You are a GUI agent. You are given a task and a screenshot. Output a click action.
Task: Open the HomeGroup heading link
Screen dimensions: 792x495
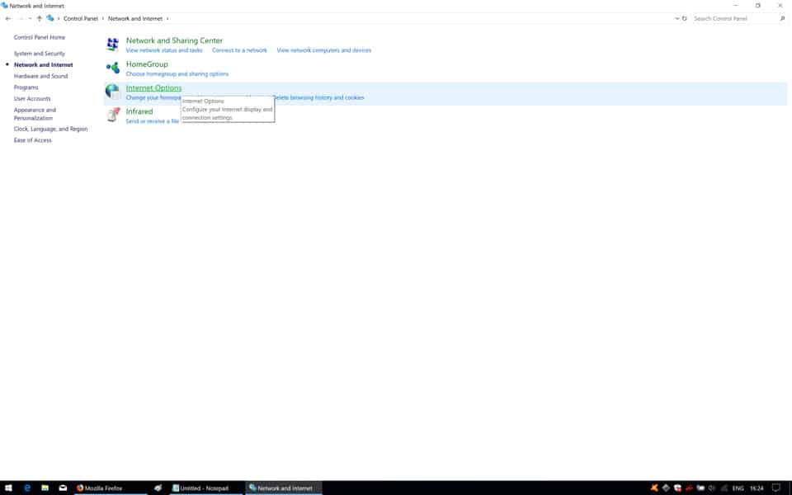pyautogui.click(x=147, y=64)
